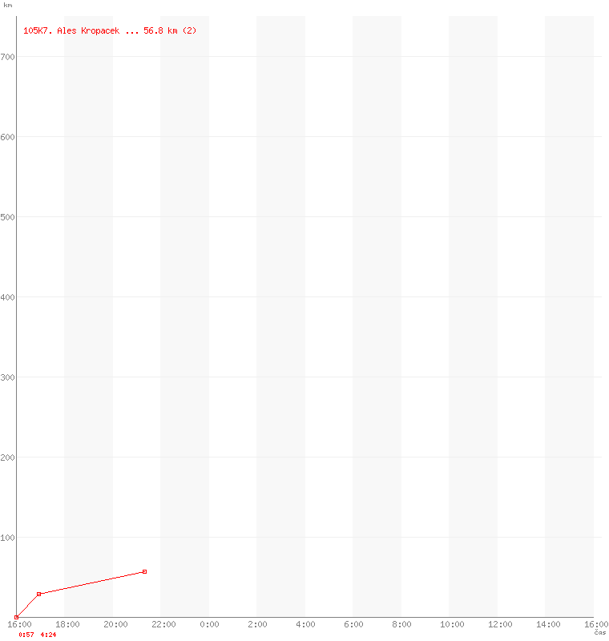Click the 22:00 tick on the time axis
Viewport: 609px width, 641px height.
click(163, 624)
